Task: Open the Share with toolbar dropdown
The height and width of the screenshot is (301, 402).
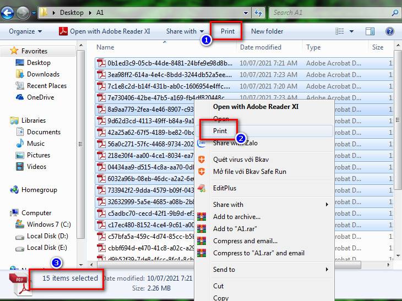Action: pos(185,31)
